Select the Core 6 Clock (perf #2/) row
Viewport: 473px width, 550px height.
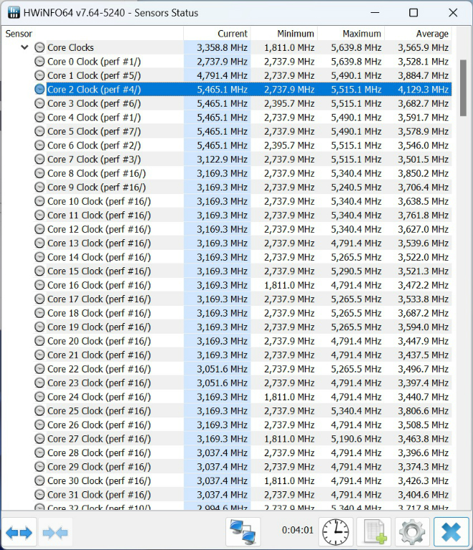pos(243,145)
